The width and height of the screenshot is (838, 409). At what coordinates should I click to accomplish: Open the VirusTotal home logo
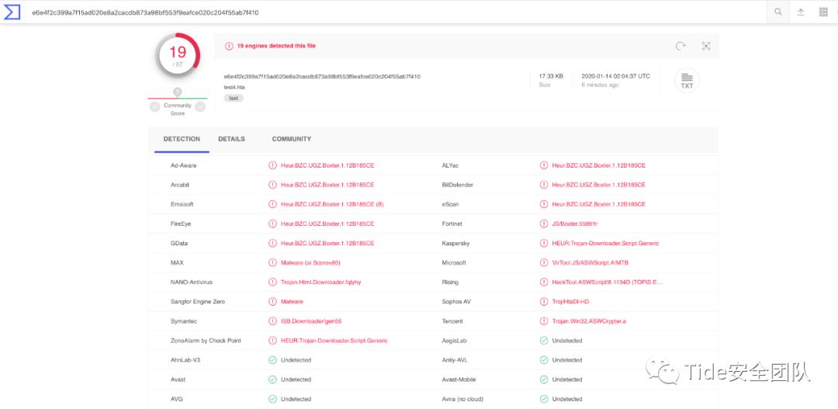pyautogui.click(x=12, y=12)
